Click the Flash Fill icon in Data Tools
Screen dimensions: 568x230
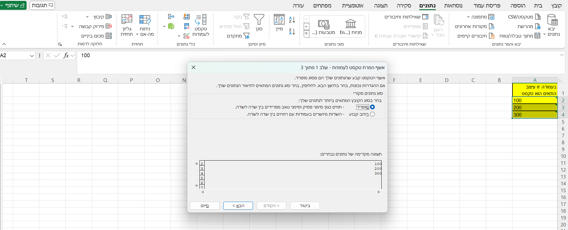coord(187,17)
